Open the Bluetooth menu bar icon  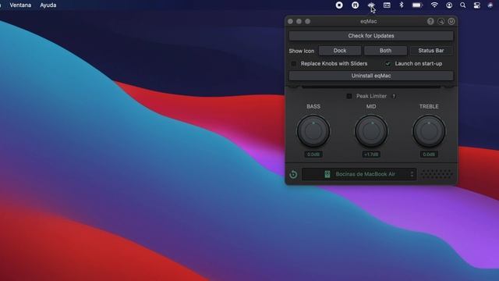click(402, 5)
